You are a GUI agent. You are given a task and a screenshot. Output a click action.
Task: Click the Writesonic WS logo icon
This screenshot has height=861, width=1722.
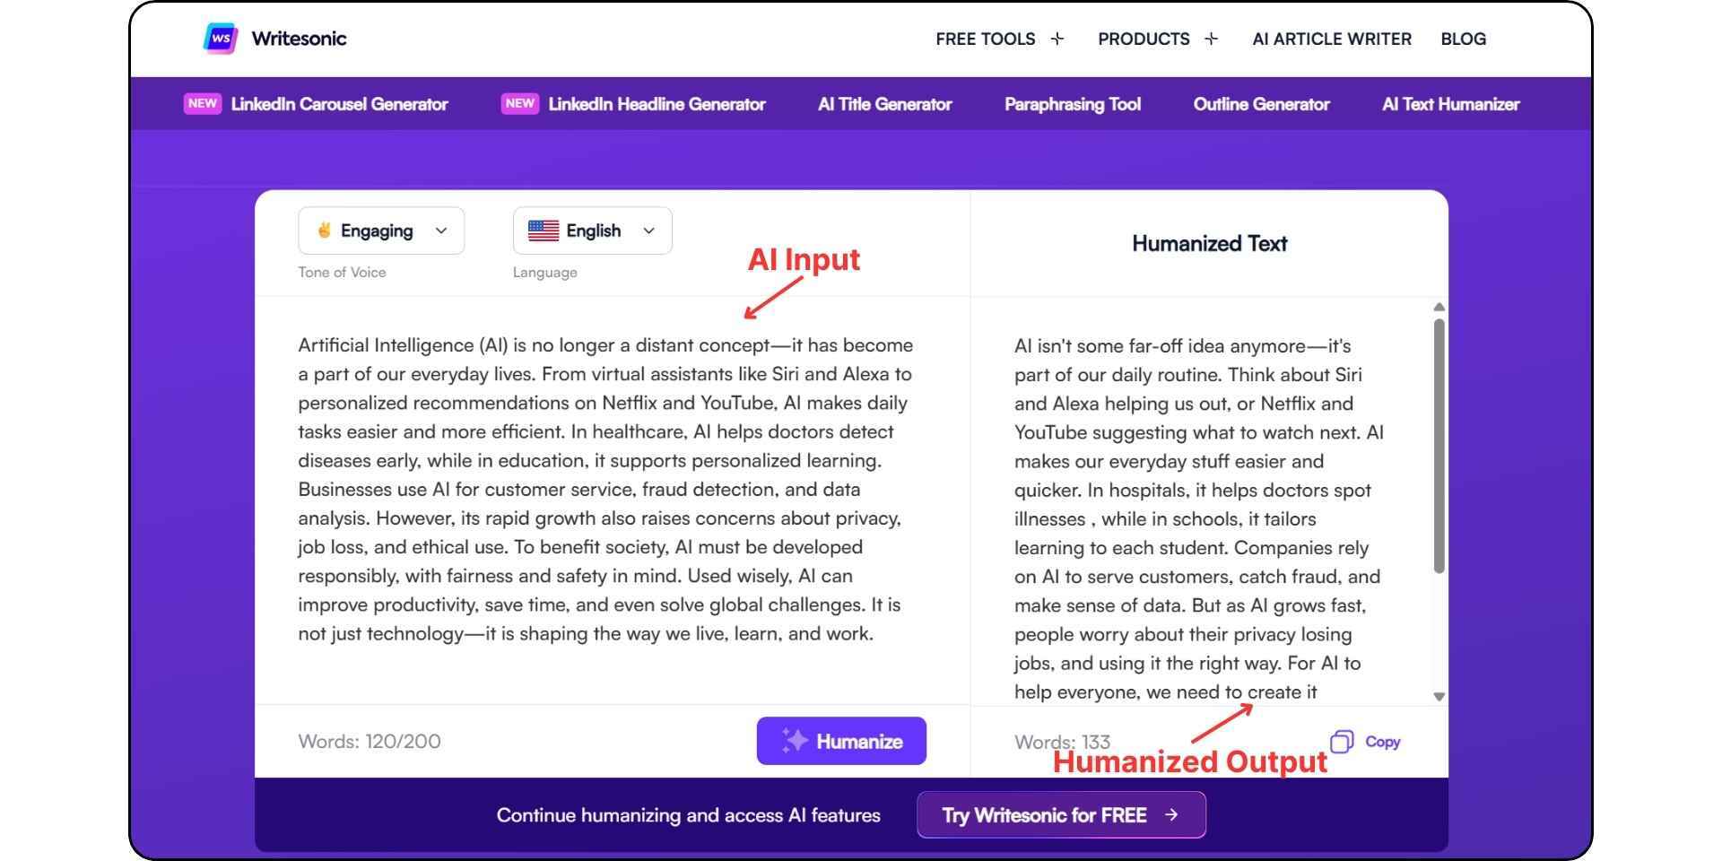[x=221, y=39]
